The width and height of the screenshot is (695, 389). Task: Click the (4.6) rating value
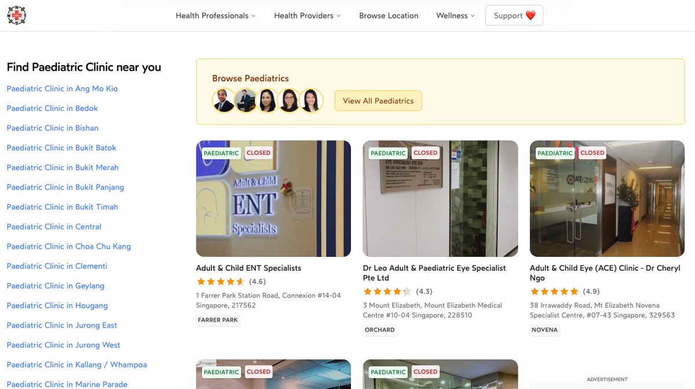(x=258, y=282)
